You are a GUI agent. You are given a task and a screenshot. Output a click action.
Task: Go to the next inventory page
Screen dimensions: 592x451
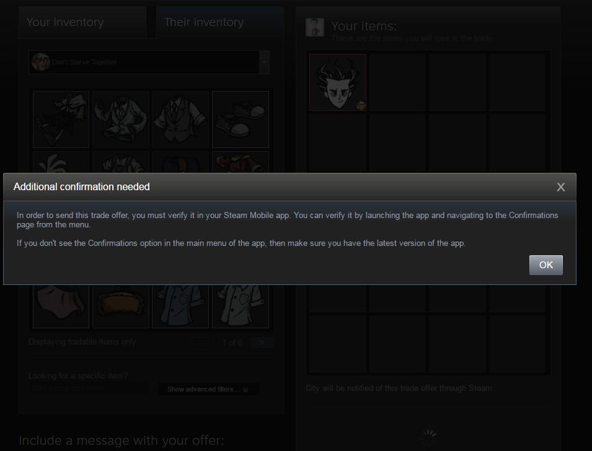tap(262, 343)
